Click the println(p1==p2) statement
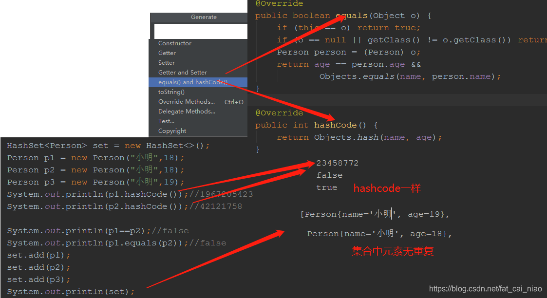This screenshot has width=547, height=298. pyautogui.click(x=78, y=231)
